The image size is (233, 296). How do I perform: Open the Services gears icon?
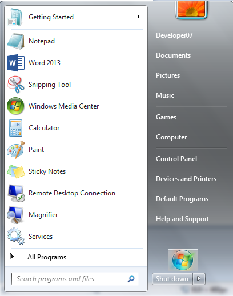[x=16, y=236]
